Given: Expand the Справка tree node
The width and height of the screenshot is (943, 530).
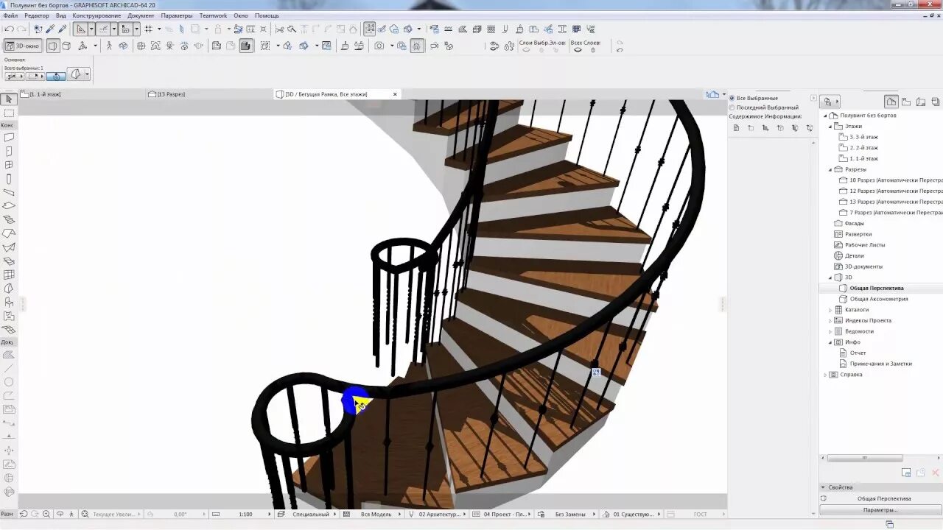Looking at the screenshot, I should pos(825,375).
